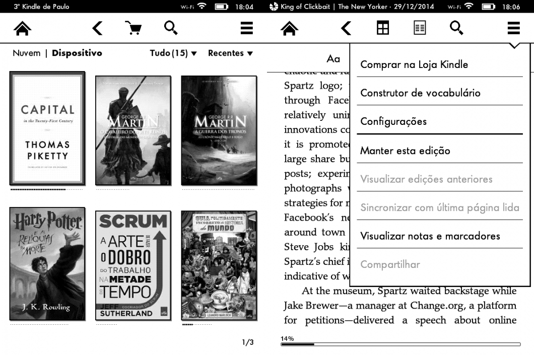
Task: Tap the 14% reading progress bar
Action: 400,344
